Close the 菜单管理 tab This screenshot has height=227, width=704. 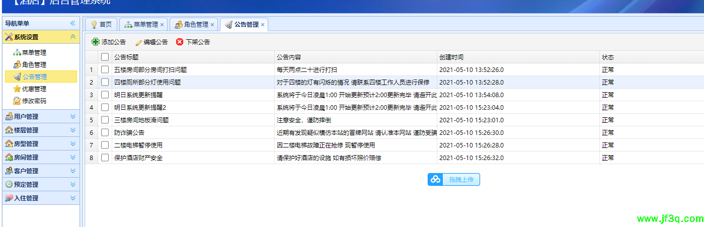pos(162,25)
